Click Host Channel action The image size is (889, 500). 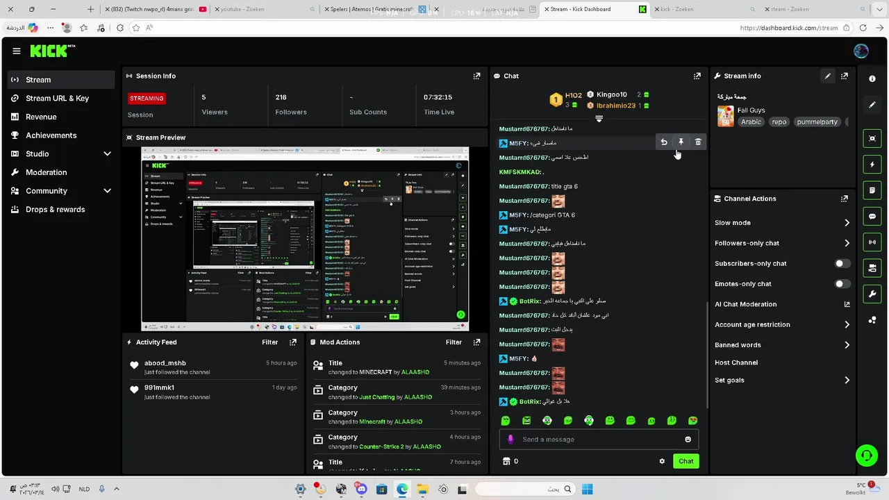(736, 362)
